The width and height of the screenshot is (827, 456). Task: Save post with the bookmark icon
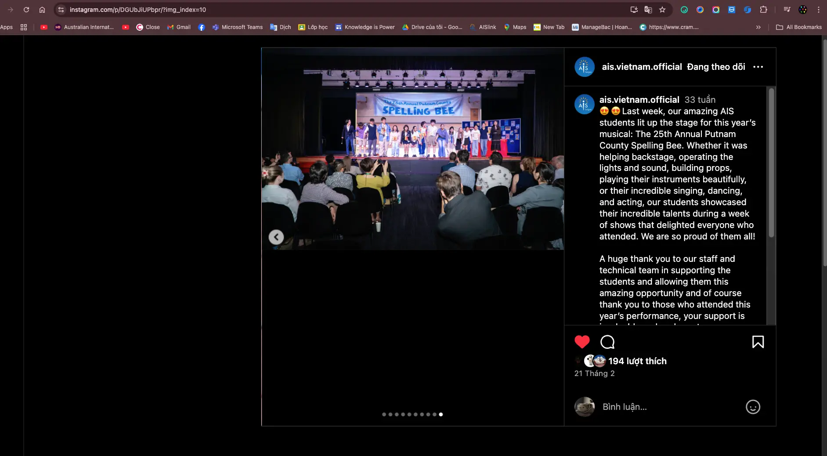point(758,342)
